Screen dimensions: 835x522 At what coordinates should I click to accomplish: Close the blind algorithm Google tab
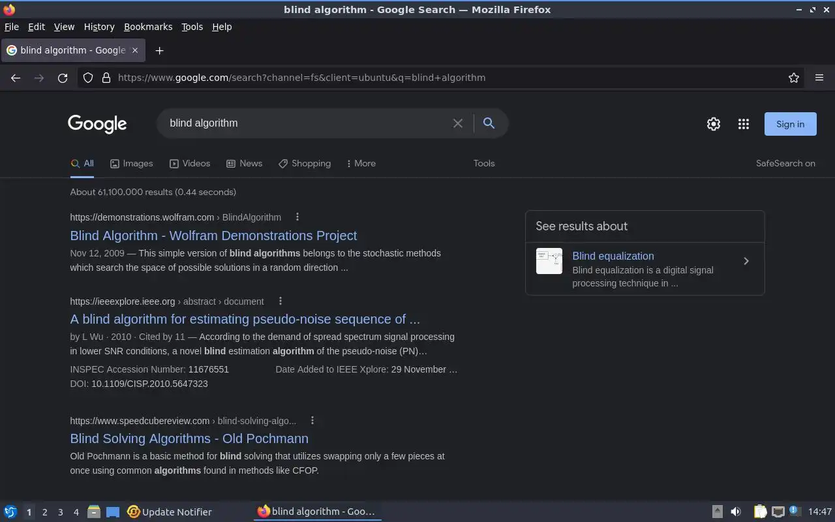(135, 50)
